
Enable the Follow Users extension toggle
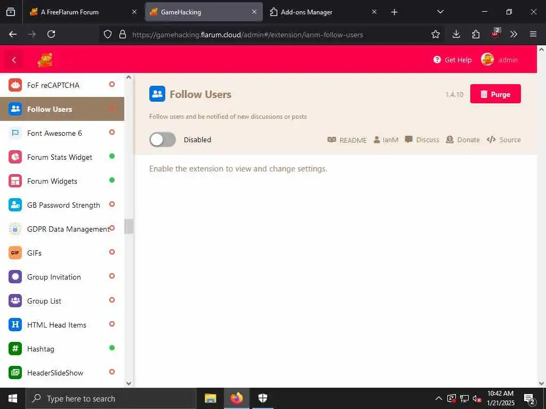(x=162, y=140)
